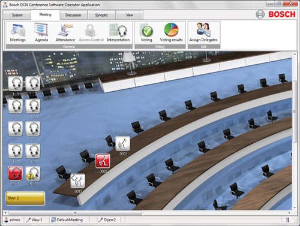Screen dimensions: 300x226
Task: Open Assign Delegates tool
Action: pos(203,33)
